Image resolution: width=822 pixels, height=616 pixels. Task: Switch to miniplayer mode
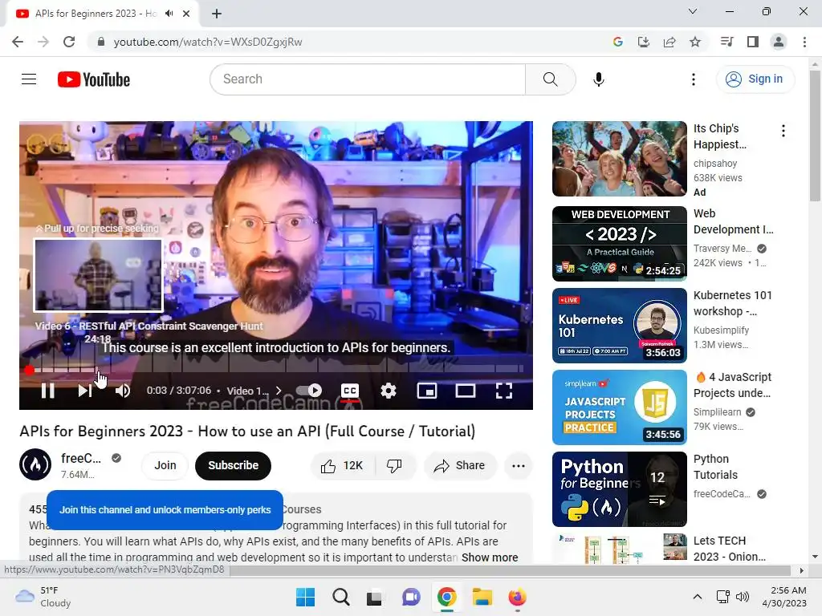[427, 391]
